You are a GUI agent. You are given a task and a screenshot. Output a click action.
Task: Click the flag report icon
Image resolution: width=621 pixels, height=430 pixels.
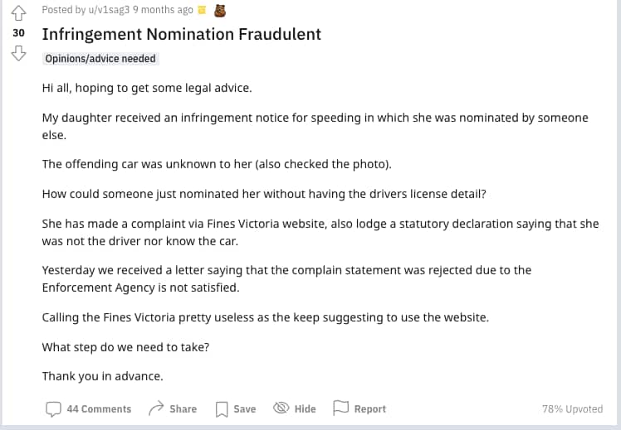coord(340,408)
